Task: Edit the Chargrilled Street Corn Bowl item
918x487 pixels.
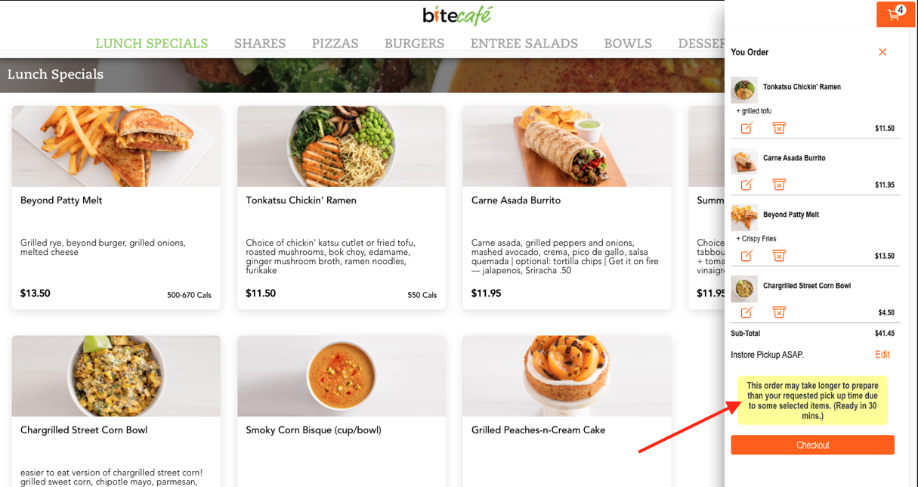Action: click(x=746, y=312)
